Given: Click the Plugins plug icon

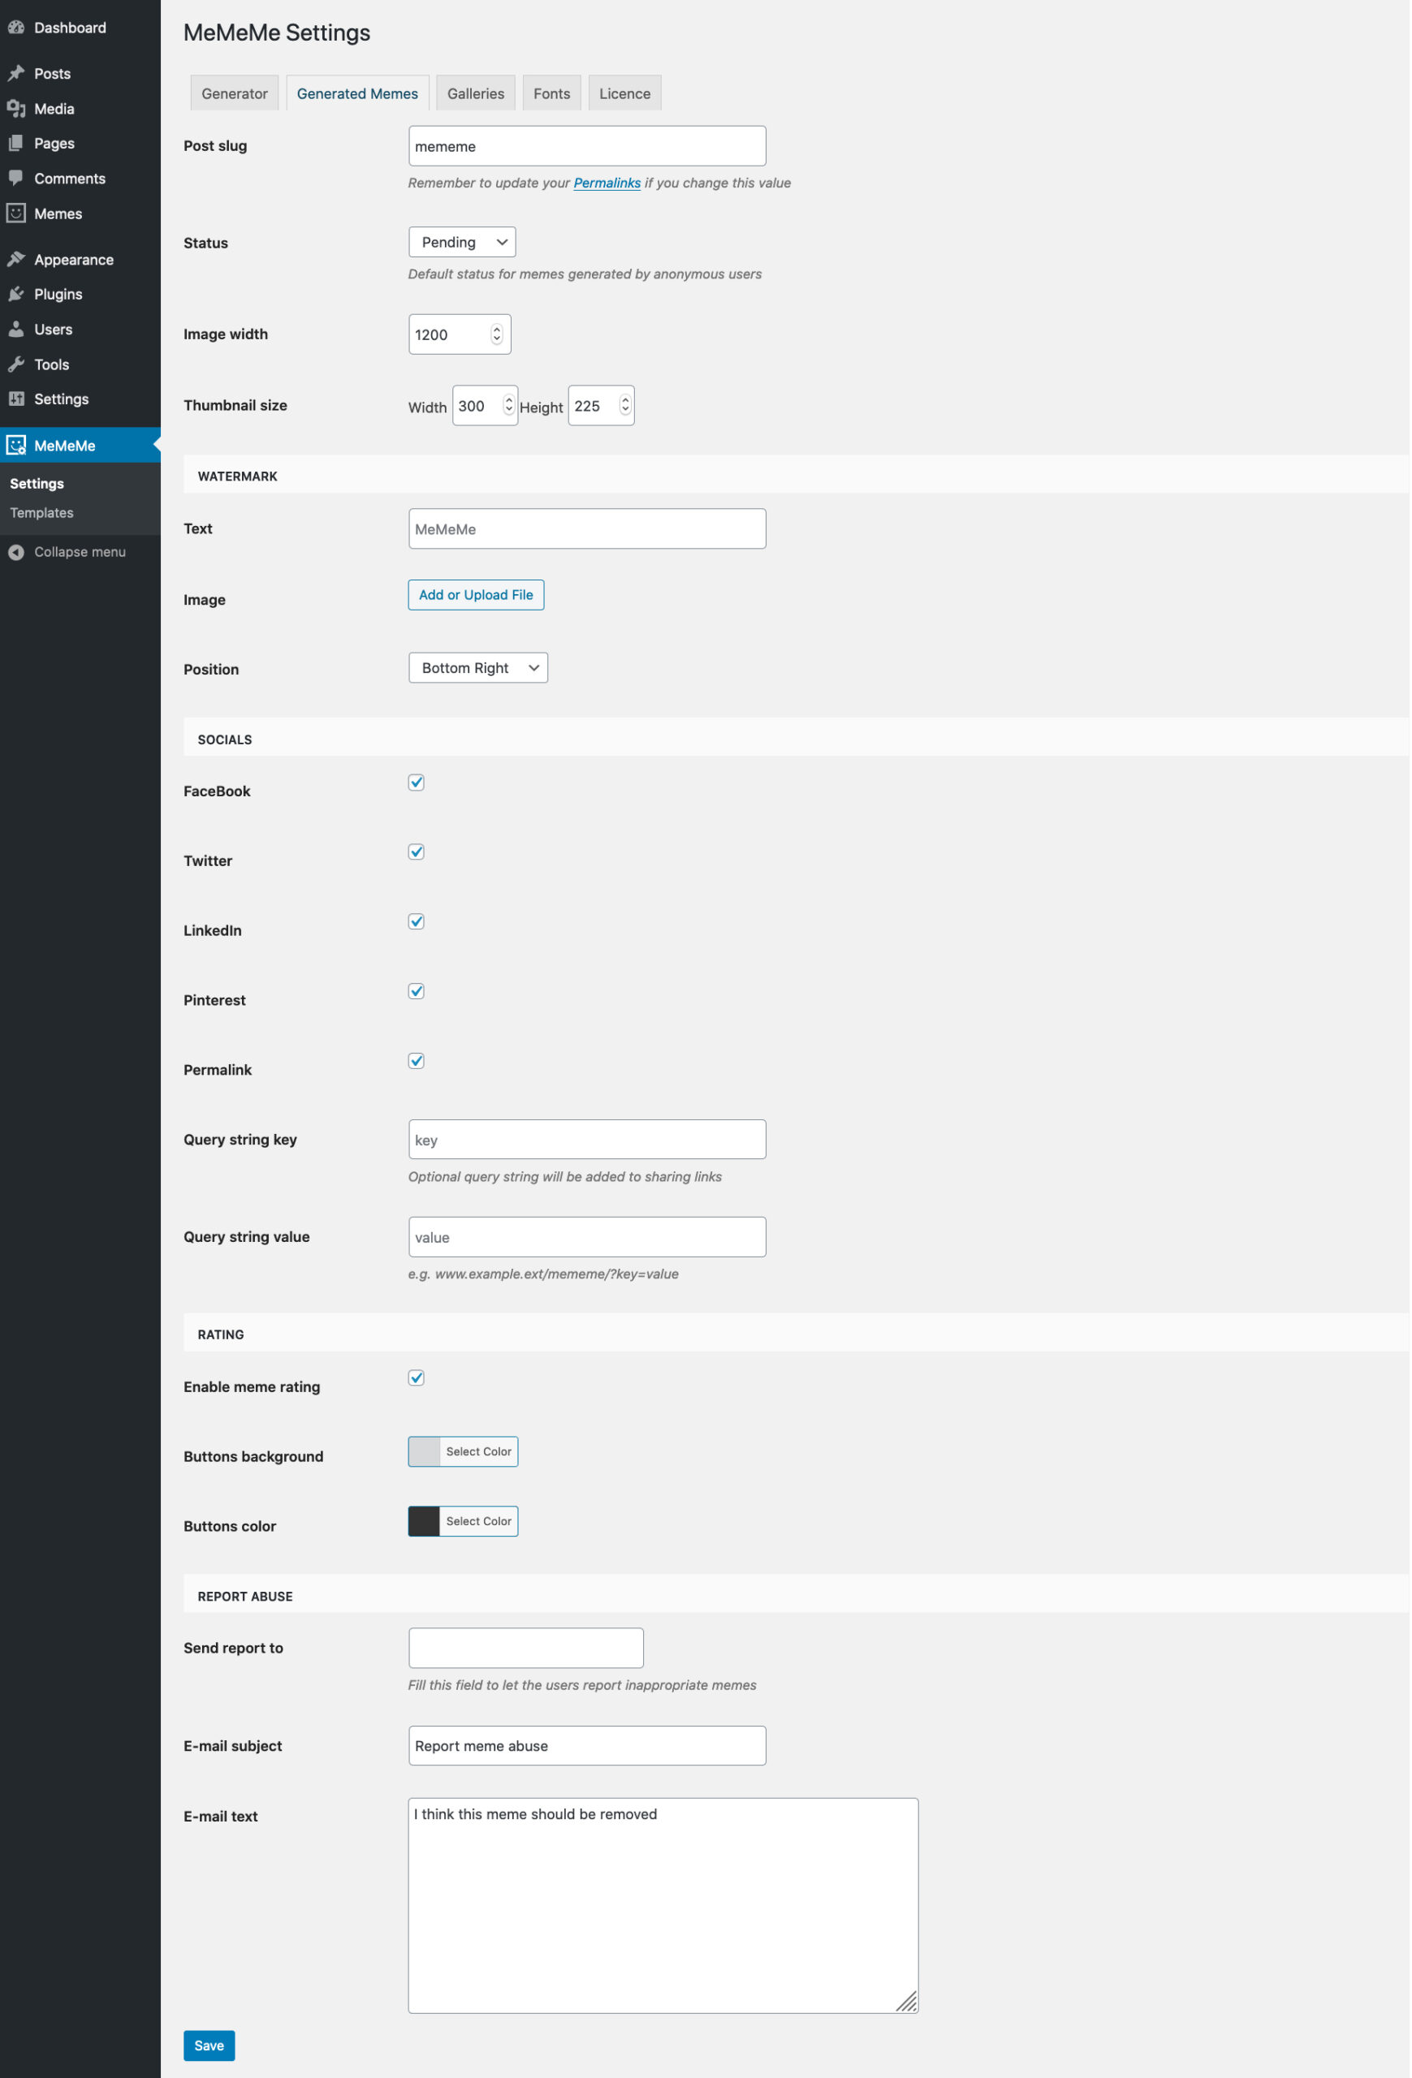Looking at the screenshot, I should pyautogui.click(x=16, y=294).
